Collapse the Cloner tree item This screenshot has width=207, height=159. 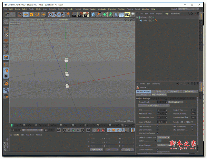point(137,17)
